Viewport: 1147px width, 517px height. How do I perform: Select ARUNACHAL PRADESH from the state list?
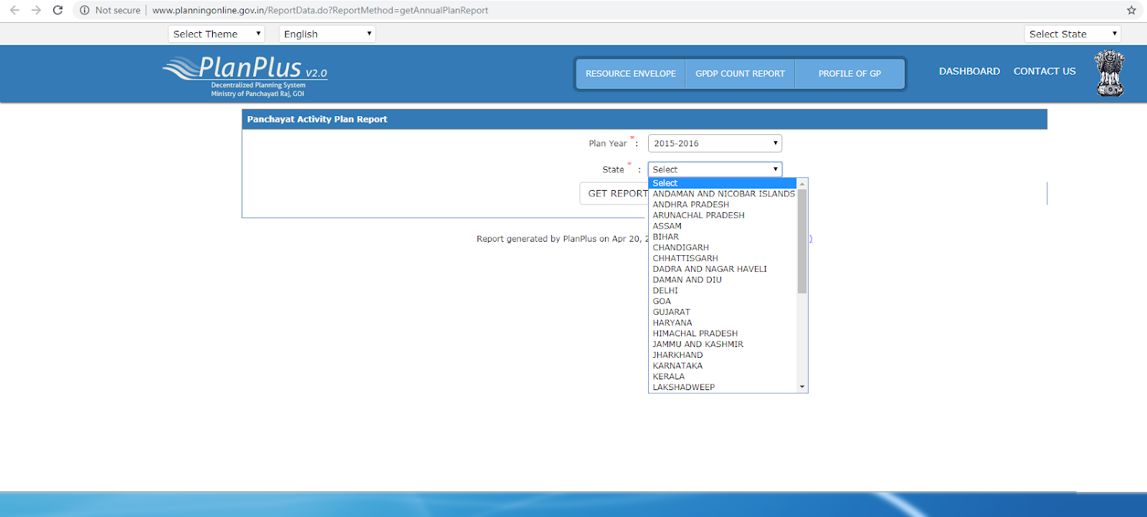pos(722,215)
